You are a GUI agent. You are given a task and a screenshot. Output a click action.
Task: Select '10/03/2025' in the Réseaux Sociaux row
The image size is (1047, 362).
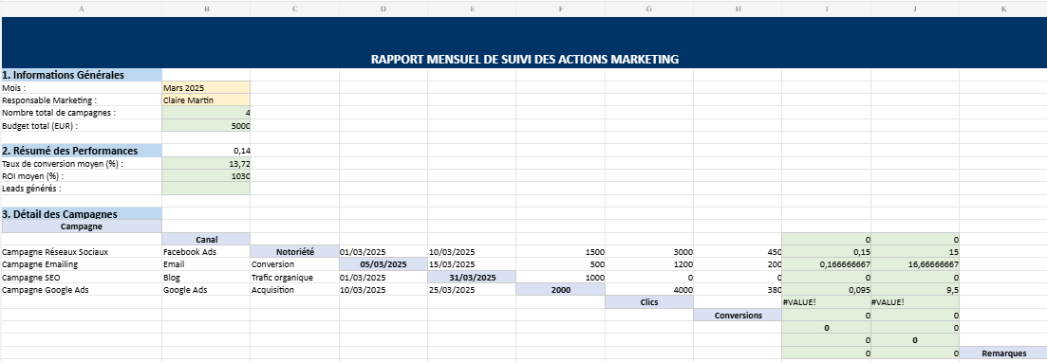coord(472,252)
